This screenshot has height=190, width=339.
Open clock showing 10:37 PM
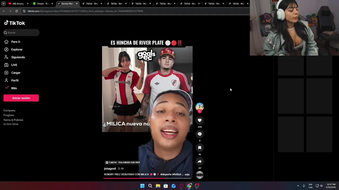point(331,186)
